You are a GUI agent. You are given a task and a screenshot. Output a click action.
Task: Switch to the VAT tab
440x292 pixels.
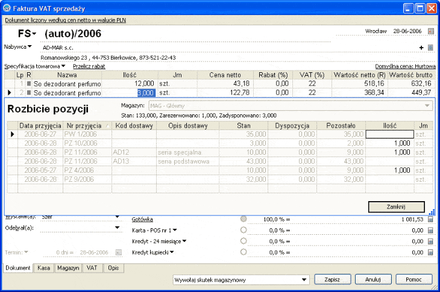tap(92, 268)
